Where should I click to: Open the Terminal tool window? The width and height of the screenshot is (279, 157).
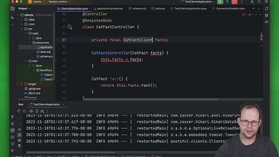pyautogui.click(x=13, y=137)
